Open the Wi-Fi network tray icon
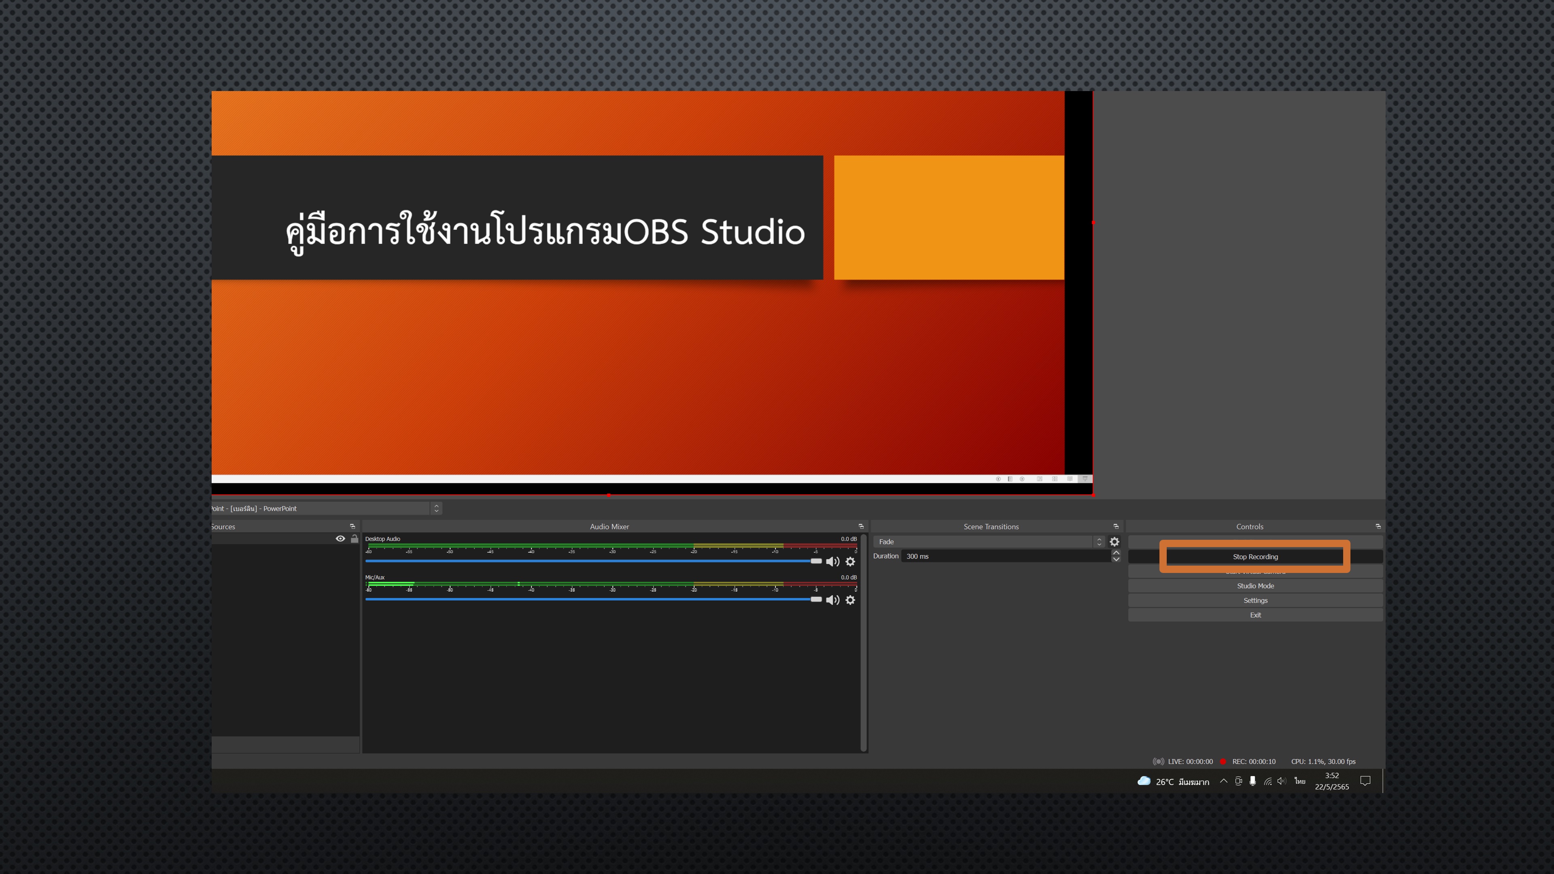 1267,781
